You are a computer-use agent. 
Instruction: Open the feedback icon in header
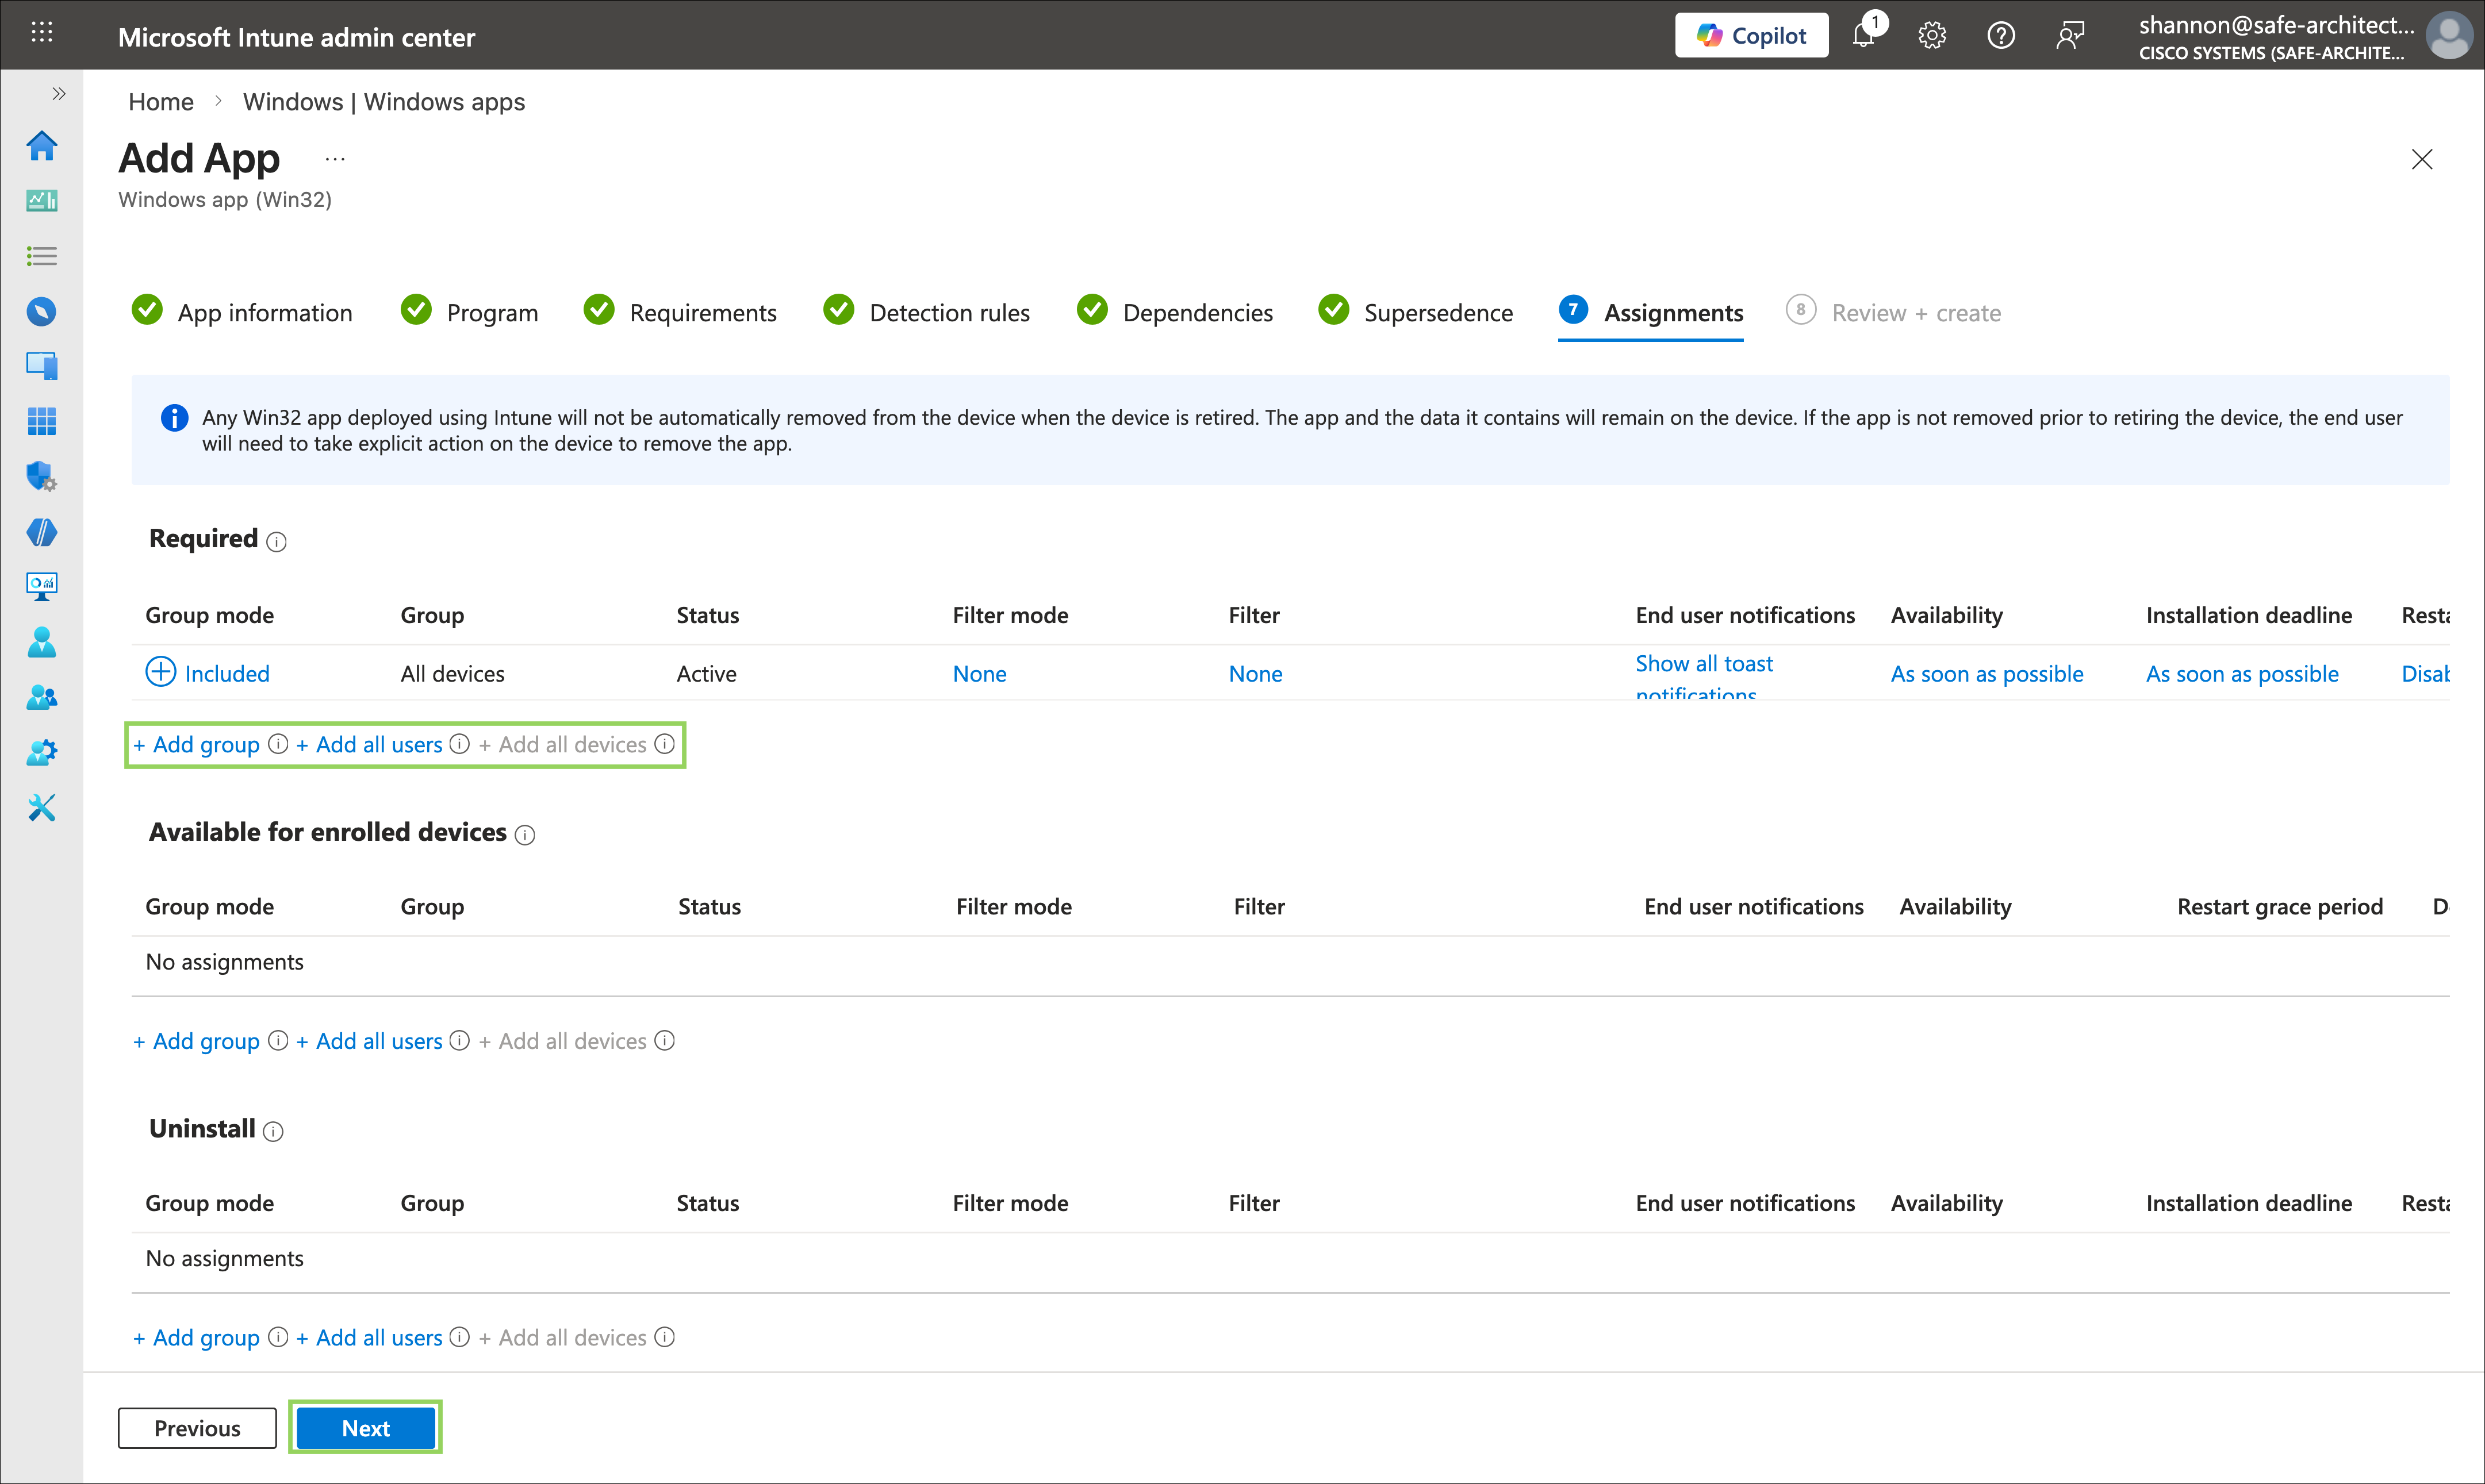click(x=2070, y=35)
